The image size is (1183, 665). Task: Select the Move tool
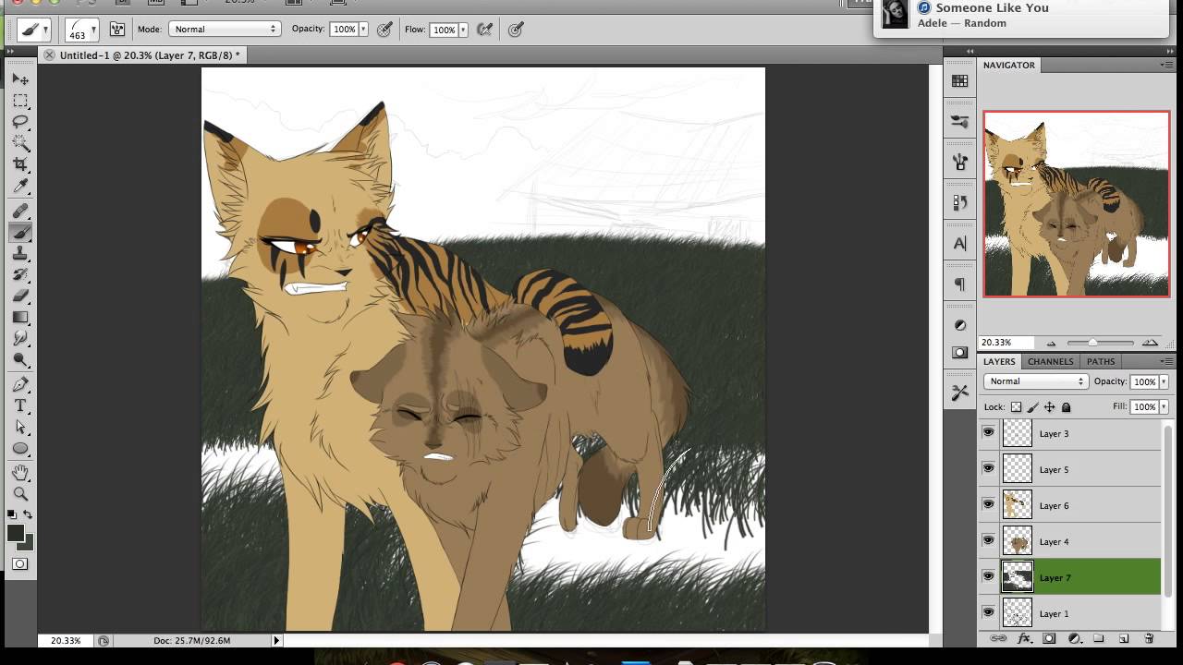pyautogui.click(x=20, y=79)
